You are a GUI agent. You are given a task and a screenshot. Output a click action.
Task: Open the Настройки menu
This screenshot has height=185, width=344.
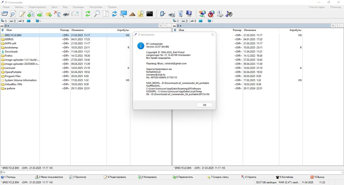[96, 7]
